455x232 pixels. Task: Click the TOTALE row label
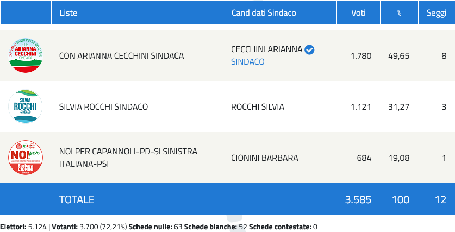76,199
